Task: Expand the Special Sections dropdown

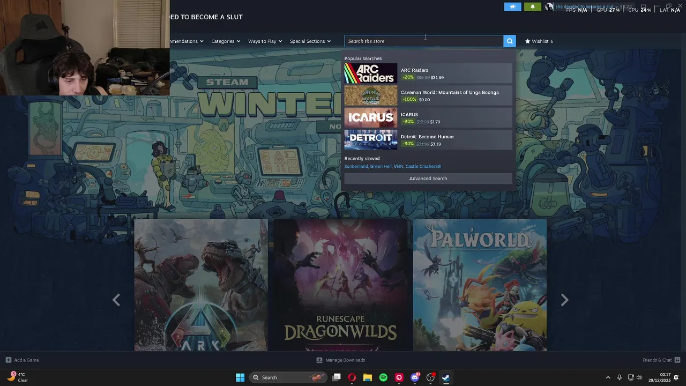Action: click(310, 41)
